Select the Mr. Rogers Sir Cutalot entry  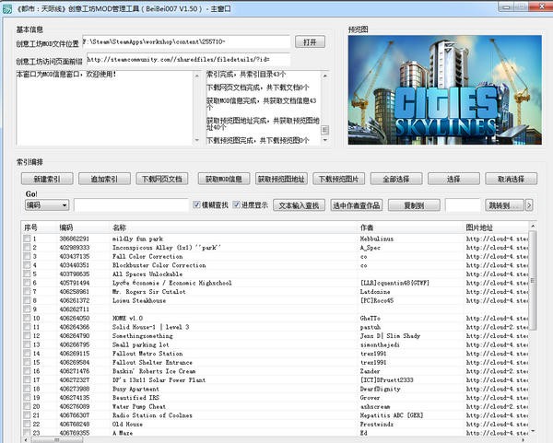pos(148,292)
